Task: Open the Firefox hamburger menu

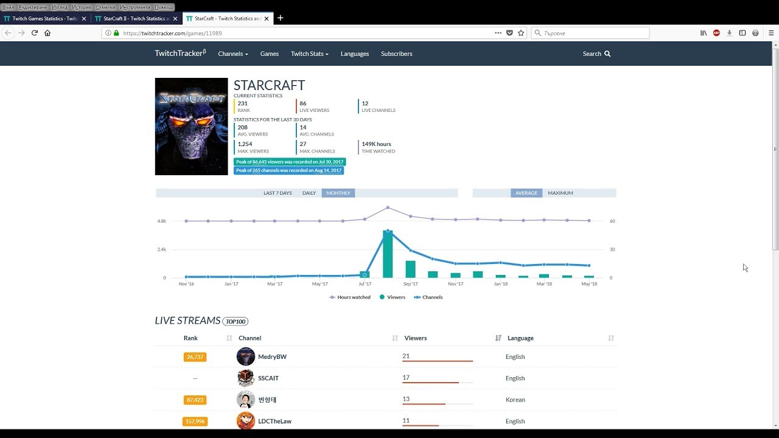Action: coord(771,33)
